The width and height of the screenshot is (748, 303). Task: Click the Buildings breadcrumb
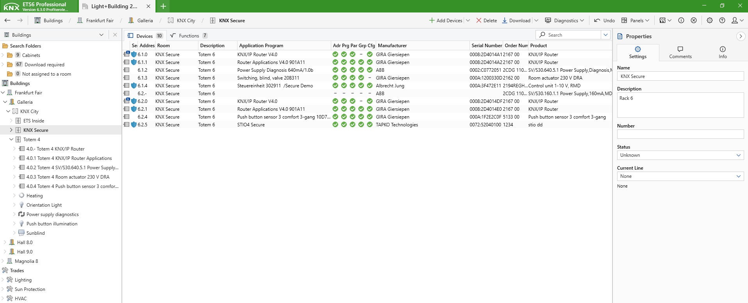coord(49,20)
